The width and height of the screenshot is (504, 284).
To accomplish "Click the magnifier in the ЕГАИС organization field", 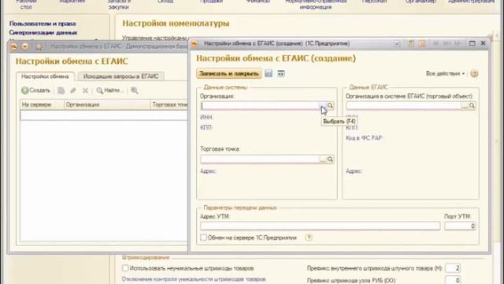I will (472, 106).
